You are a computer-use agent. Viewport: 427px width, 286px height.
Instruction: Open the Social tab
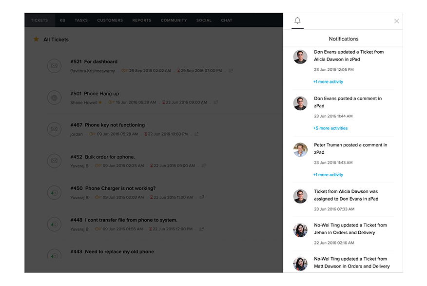(x=204, y=20)
